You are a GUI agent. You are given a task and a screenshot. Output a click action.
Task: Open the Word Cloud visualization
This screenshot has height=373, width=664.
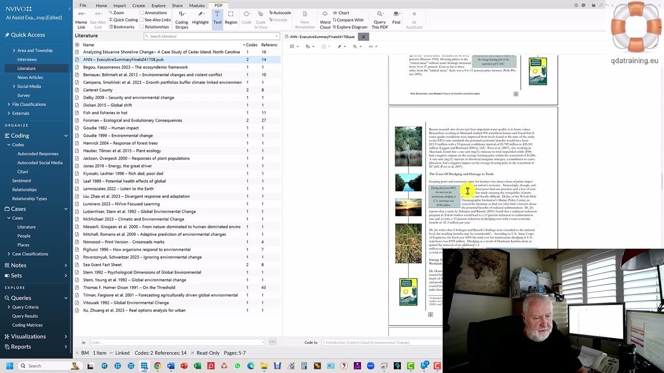(x=325, y=19)
